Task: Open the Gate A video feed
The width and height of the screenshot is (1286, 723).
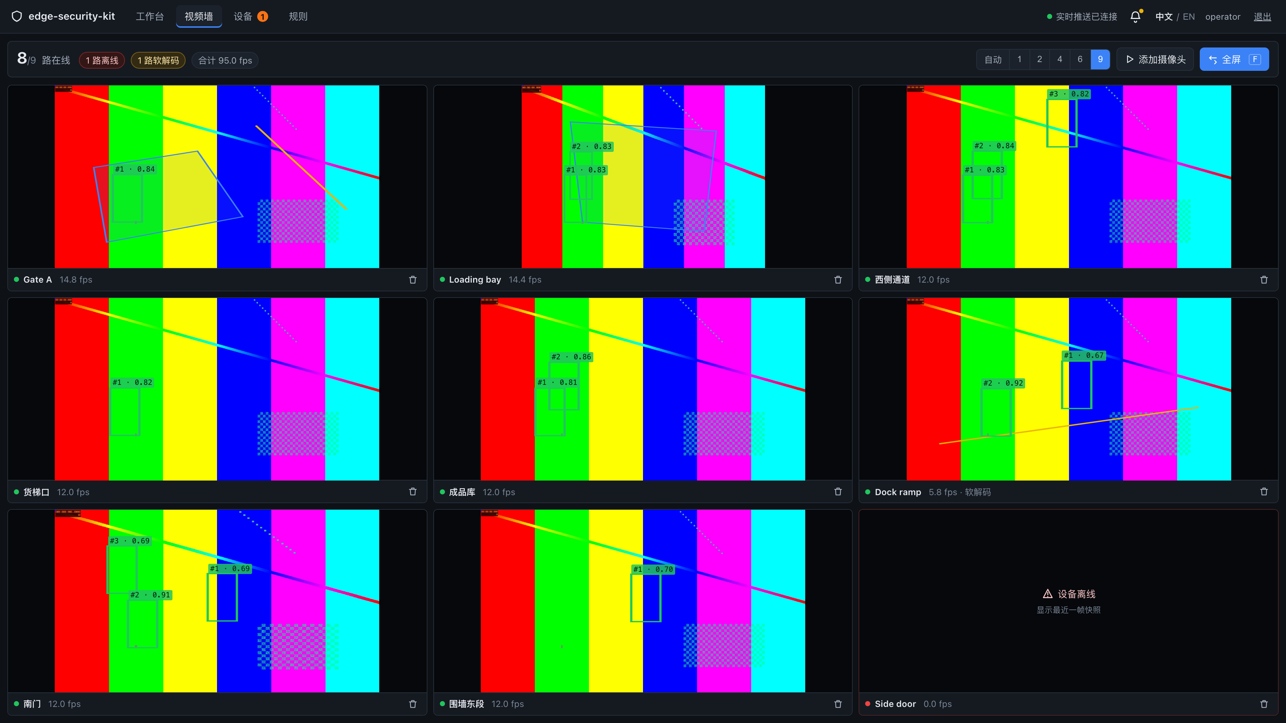Action: (x=217, y=177)
